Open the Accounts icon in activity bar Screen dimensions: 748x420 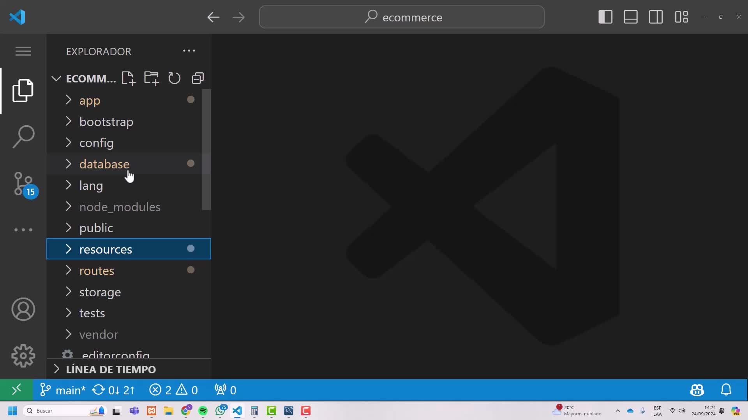pos(23,309)
